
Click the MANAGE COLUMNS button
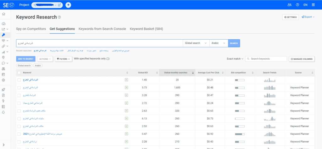tap(302, 59)
